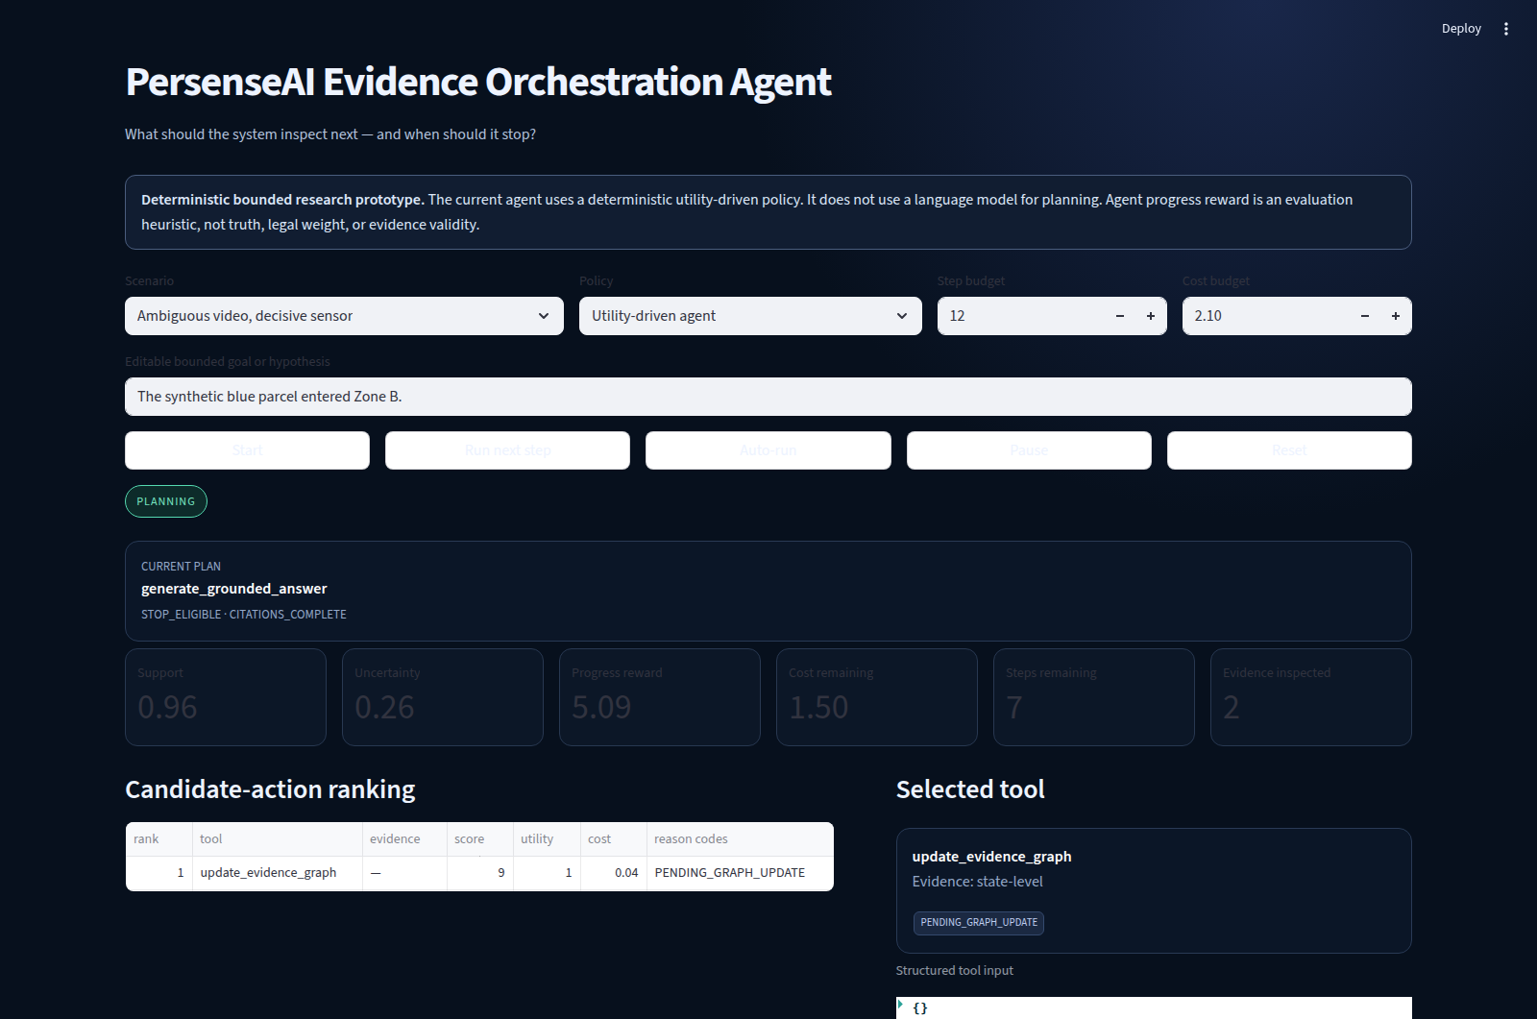Decrease the step budget with minus
The image size is (1537, 1019).
tap(1120, 316)
